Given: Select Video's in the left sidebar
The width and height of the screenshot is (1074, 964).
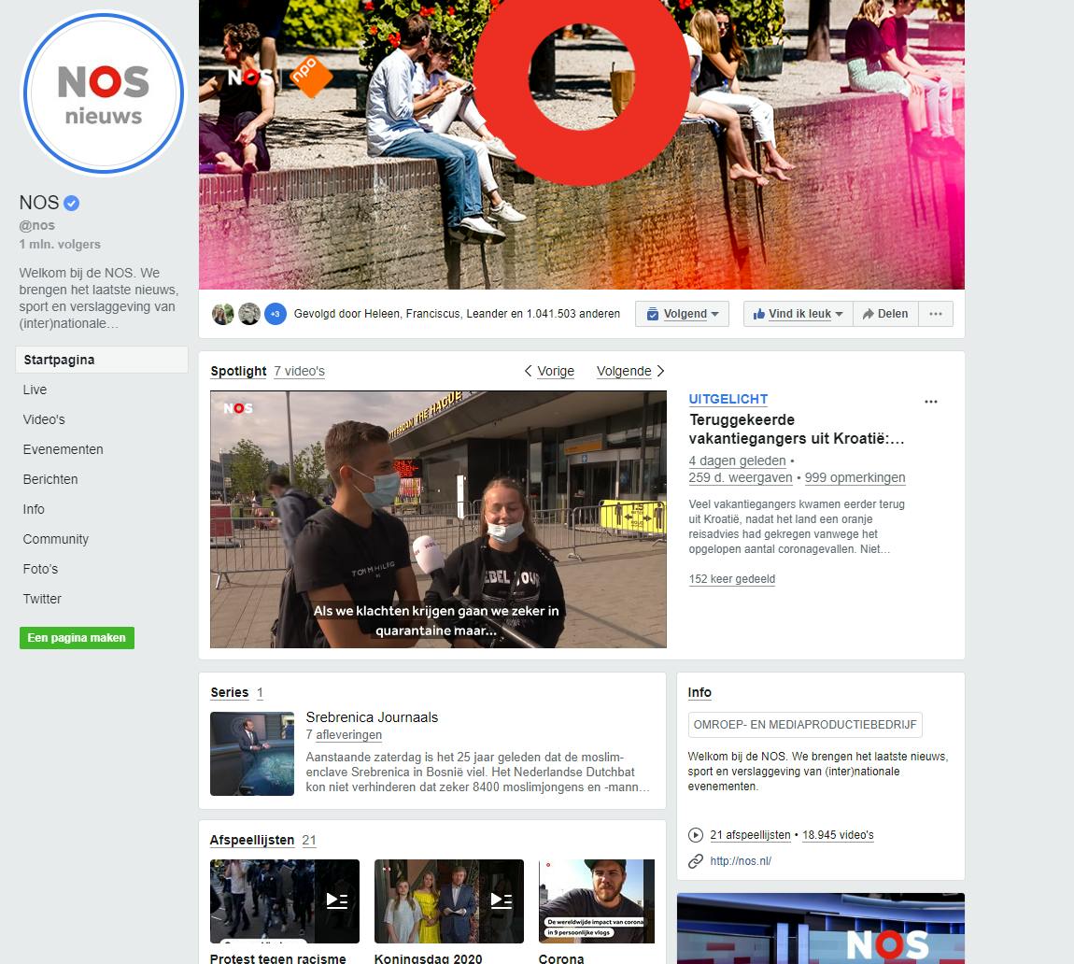Looking at the screenshot, I should point(43,419).
